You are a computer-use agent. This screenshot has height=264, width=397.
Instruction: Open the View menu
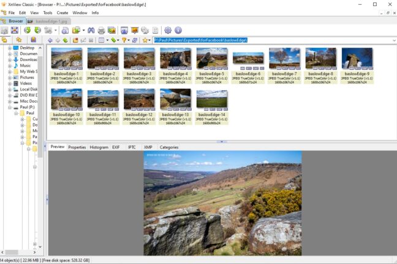coord(34,13)
